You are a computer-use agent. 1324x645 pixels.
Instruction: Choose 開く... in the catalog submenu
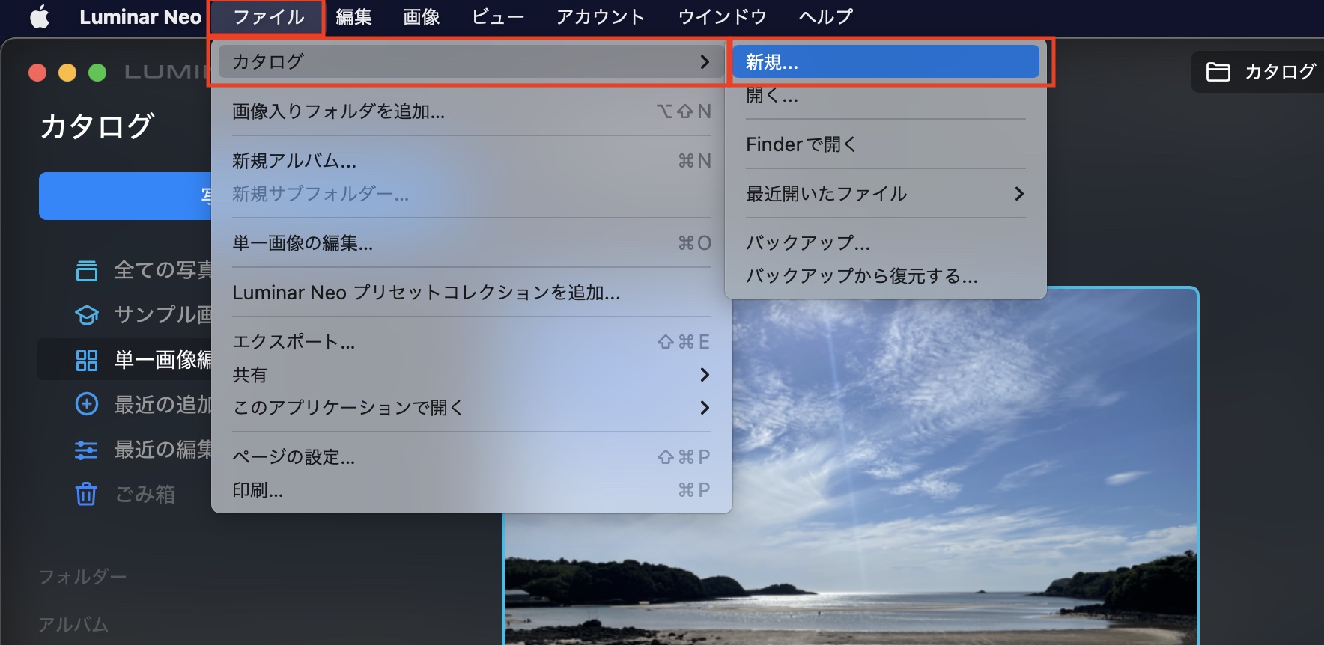pos(885,95)
